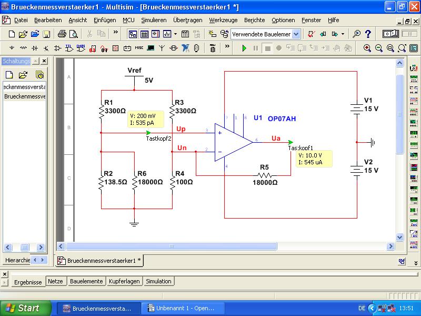Click the DE language indicator
Image resolution: width=421 pixels, height=316 pixels.
(x=362, y=308)
